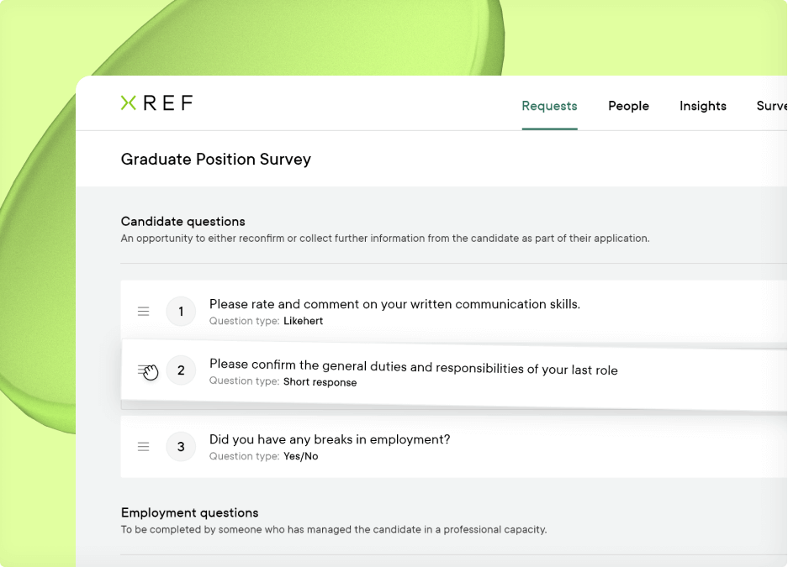The width and height of the screenshot is (788, 567).
Task: Select the Likehert question type label
Action: point(303,321)
